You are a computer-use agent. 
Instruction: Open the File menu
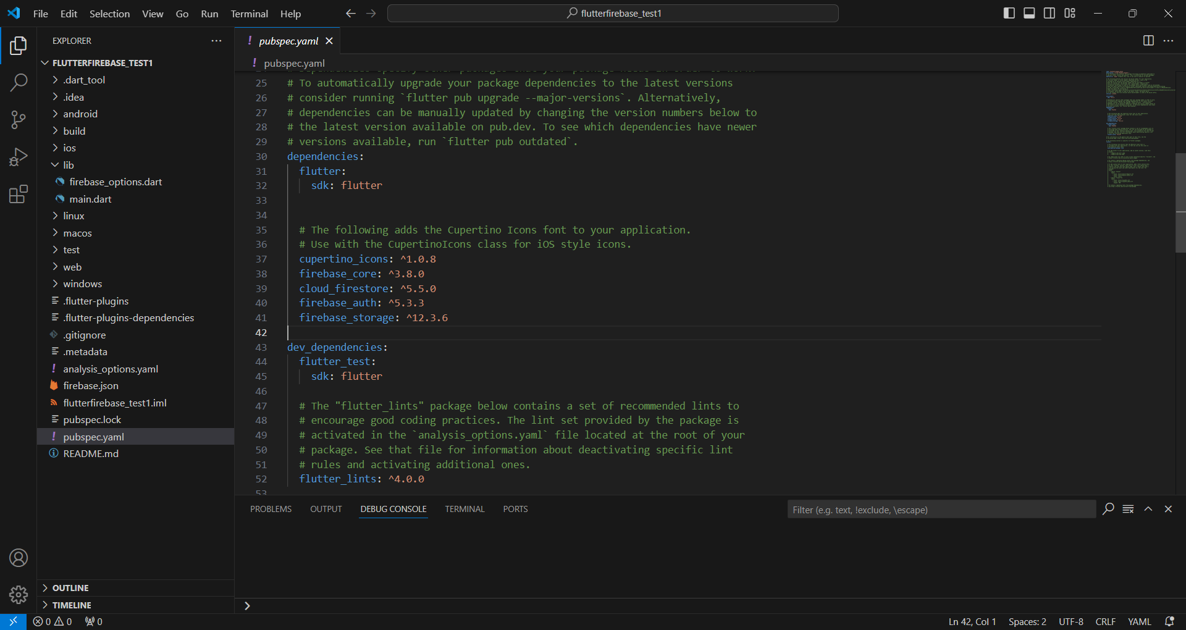[x=40, y=14]
